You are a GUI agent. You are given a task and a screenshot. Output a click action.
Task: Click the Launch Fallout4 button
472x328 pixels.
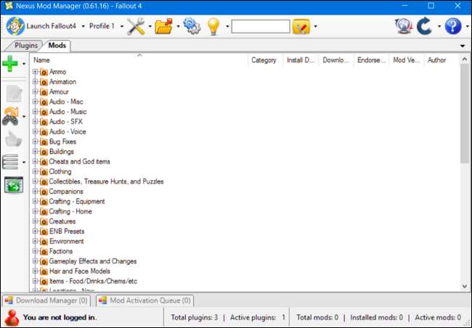42,27
